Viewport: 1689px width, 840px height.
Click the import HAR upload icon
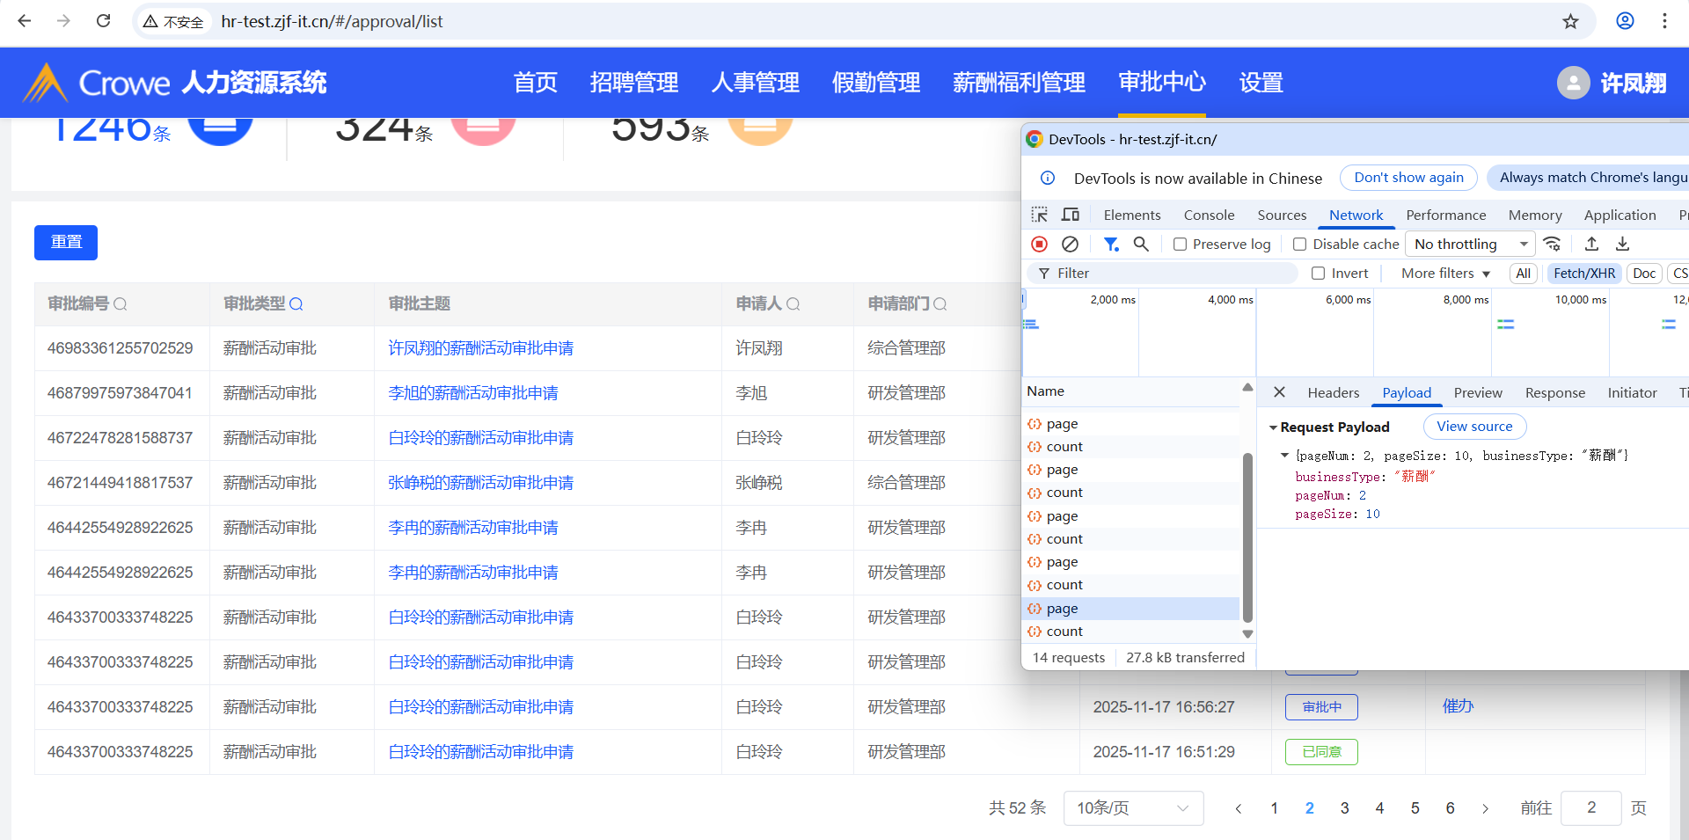point(1591,244)
